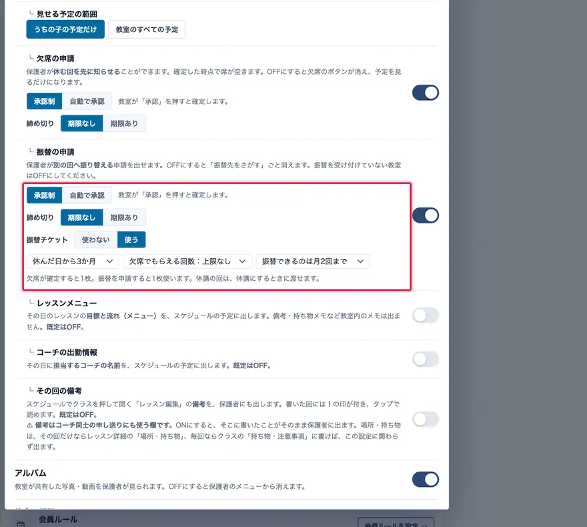The image size is (587, 527).
Task: Set 欠席の申請 deadline to 期限なし
Action: coord(81,123)
